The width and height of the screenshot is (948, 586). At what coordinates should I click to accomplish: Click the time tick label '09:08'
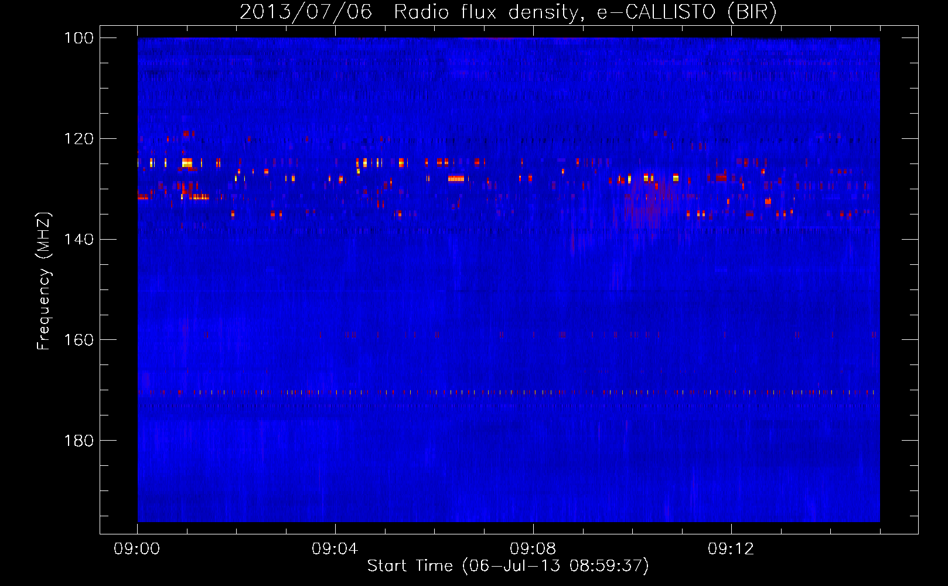[x=533, y=549]
